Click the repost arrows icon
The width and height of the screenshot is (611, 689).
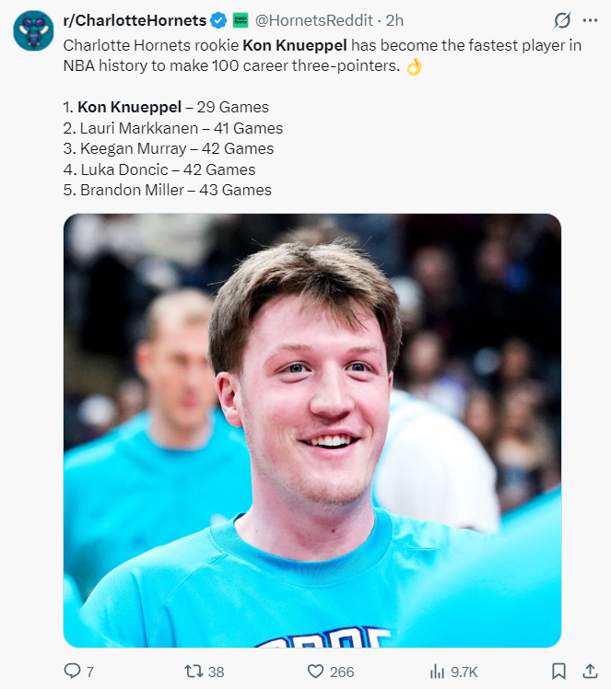194,671
